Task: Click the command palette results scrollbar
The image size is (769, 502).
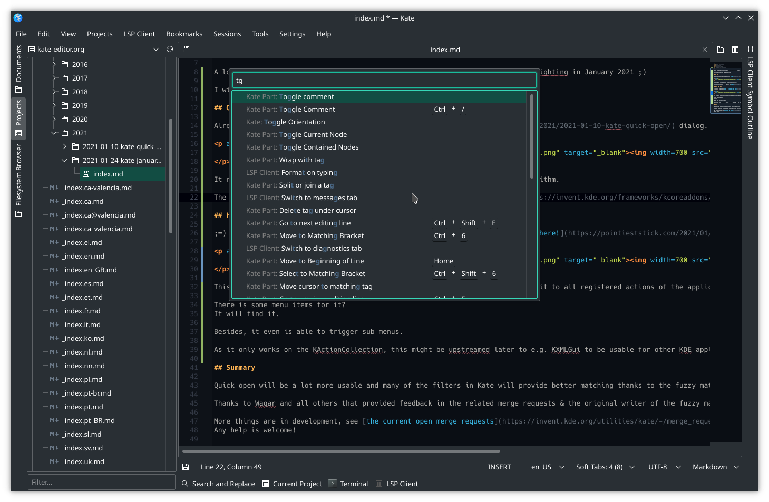Action: point(532,136)
